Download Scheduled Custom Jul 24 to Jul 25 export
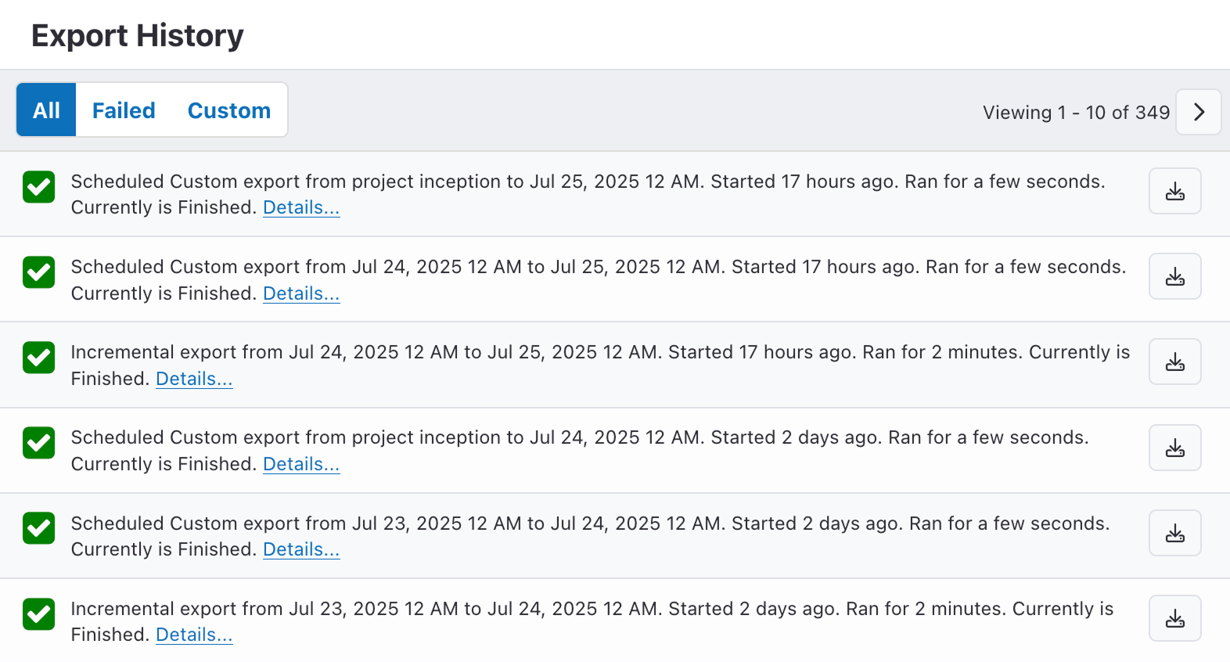Image resolution: width=1230 pixels, height=662 pixels. (x=1174, y=277)
